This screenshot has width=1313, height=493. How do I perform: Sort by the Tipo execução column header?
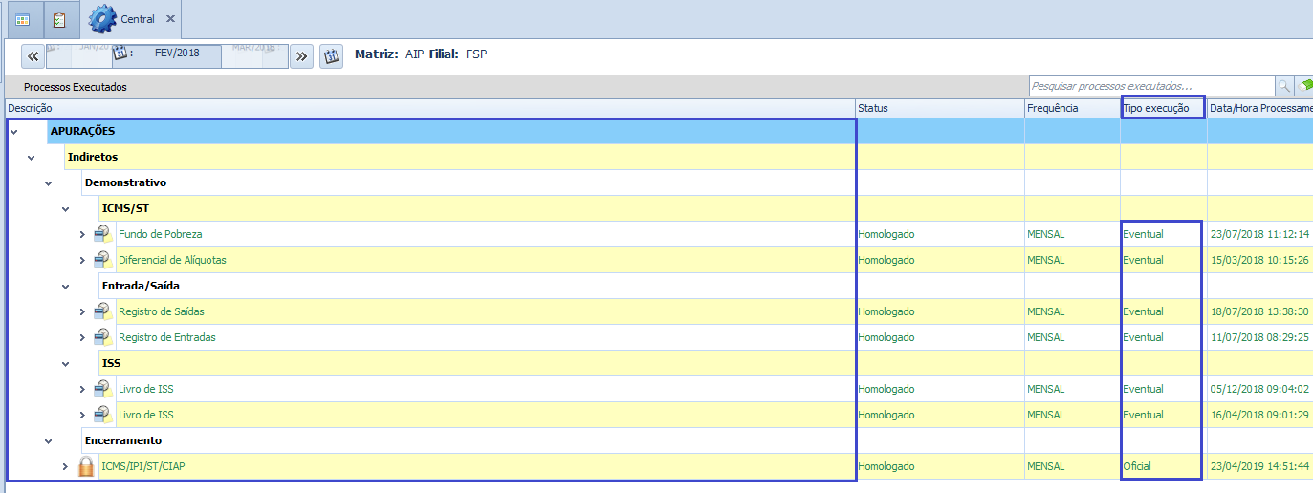coord(1163,108)
